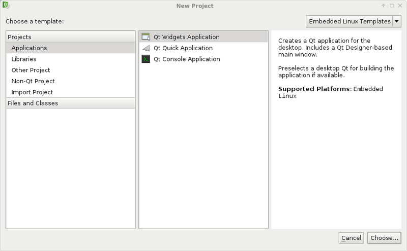407x251 pixels.
Task: Select the Applications category
Action: (x=70, y=48)
